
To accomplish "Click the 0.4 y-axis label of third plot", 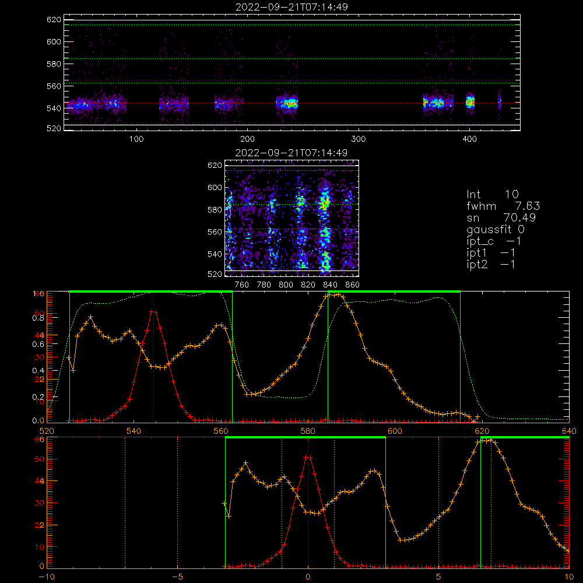I will click(x=38, y=371).
